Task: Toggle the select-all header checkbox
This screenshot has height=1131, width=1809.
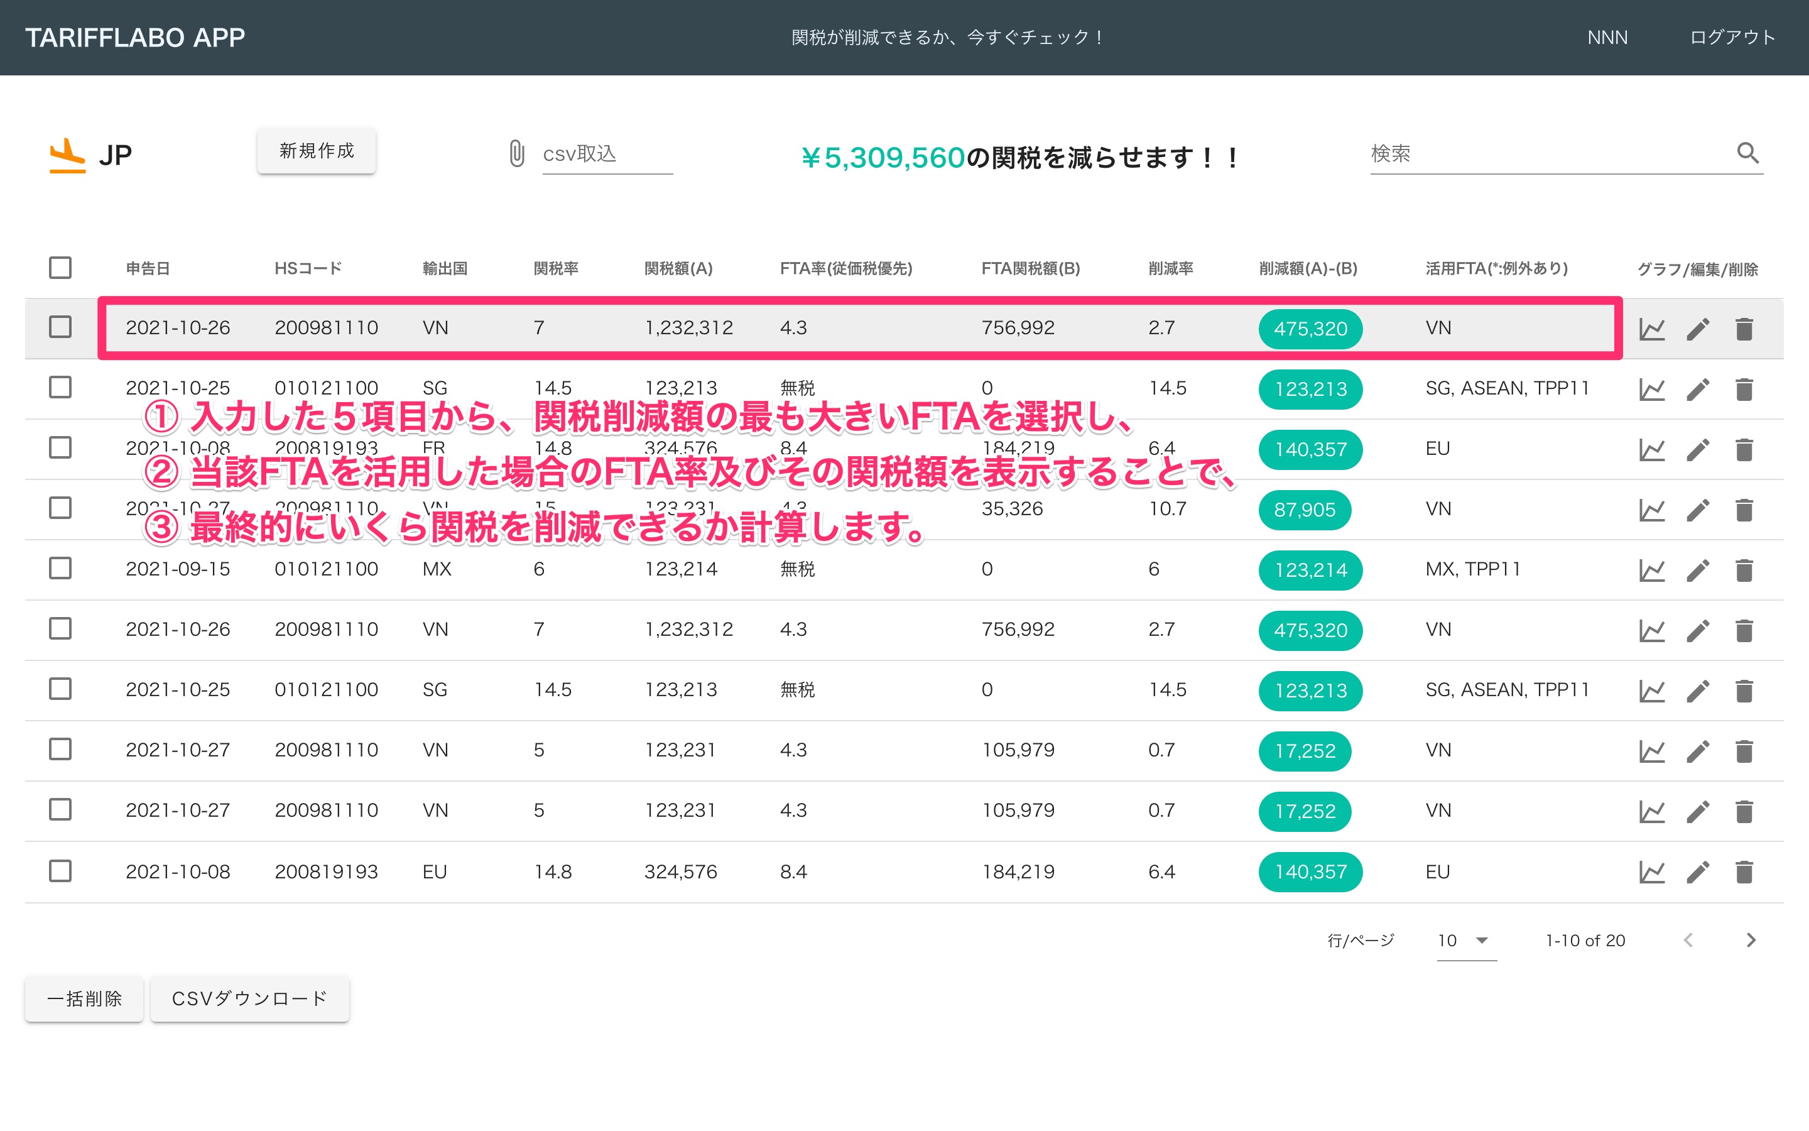Action: click(60, 268)
